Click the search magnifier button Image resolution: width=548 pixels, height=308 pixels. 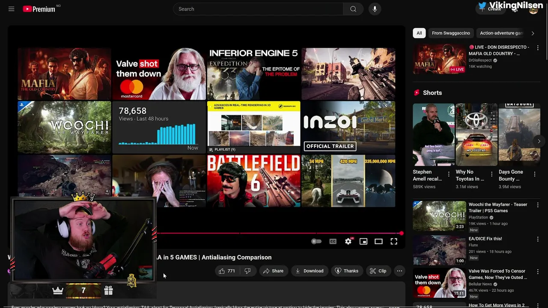coord(353,9)
